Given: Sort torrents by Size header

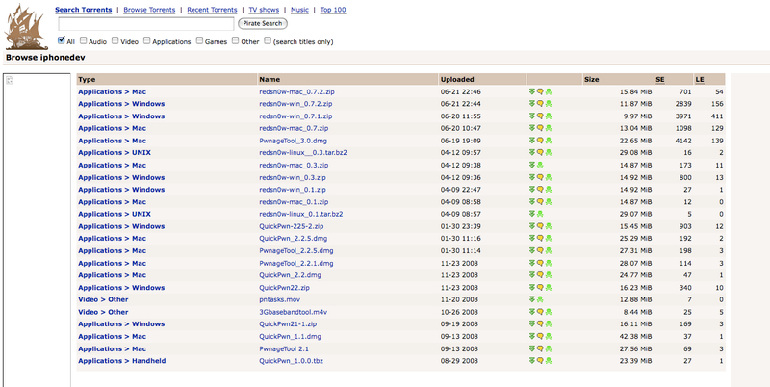Looking at the screenshot, I should pos(592,79).
